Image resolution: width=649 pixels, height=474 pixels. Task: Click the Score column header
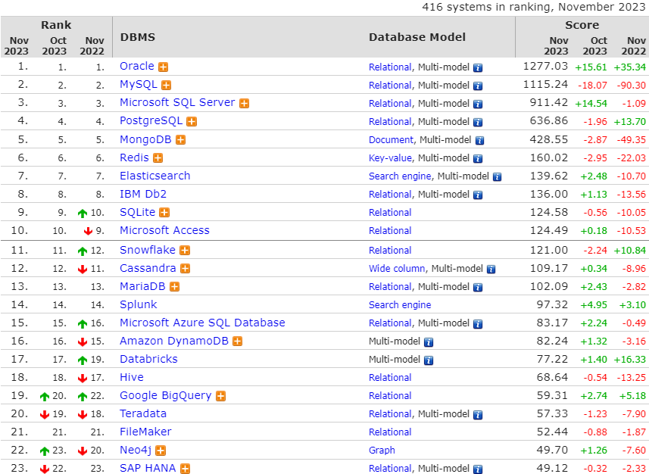coord(582,25)
